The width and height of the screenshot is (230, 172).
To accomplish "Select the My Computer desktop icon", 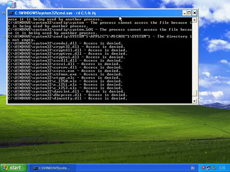I will 11,4.
